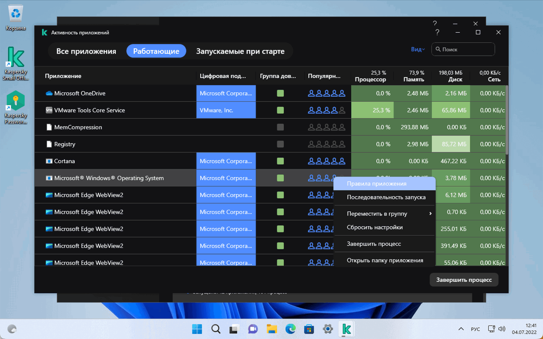Click the Microsoft Windows Operating System row icon
The image size is (543, 339).
point(49,178)
